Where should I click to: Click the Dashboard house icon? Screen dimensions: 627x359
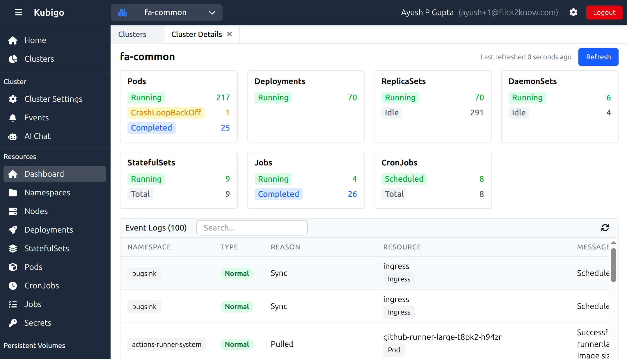[x=13, y=174]
